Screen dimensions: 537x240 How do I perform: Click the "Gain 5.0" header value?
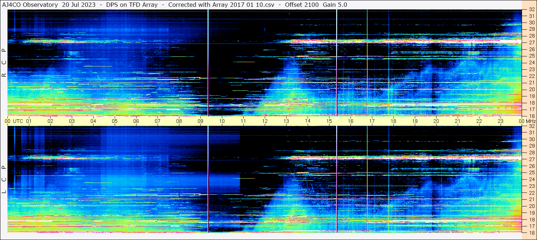335,5
